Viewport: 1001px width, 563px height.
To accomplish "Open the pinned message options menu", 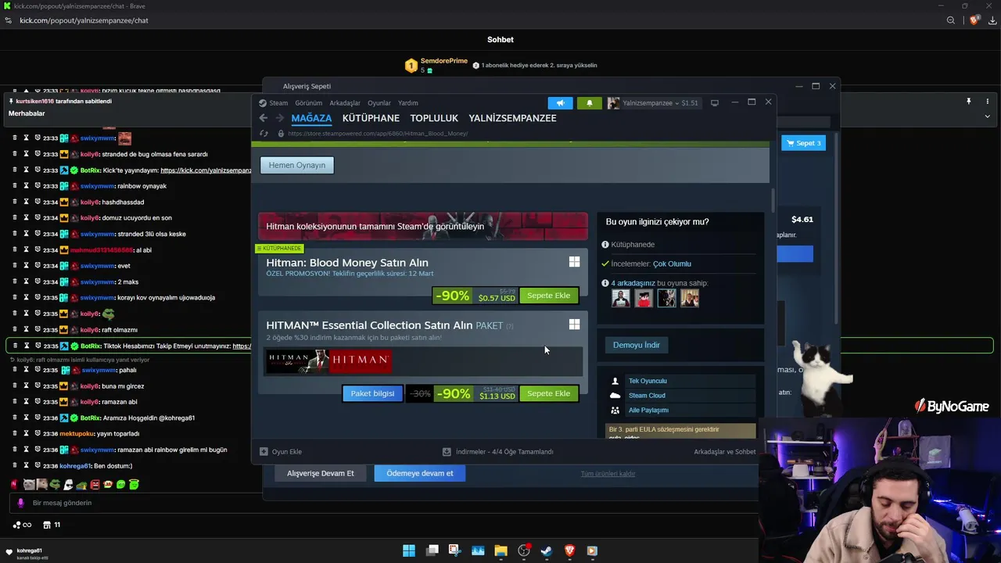I will [x=987, y=102].
